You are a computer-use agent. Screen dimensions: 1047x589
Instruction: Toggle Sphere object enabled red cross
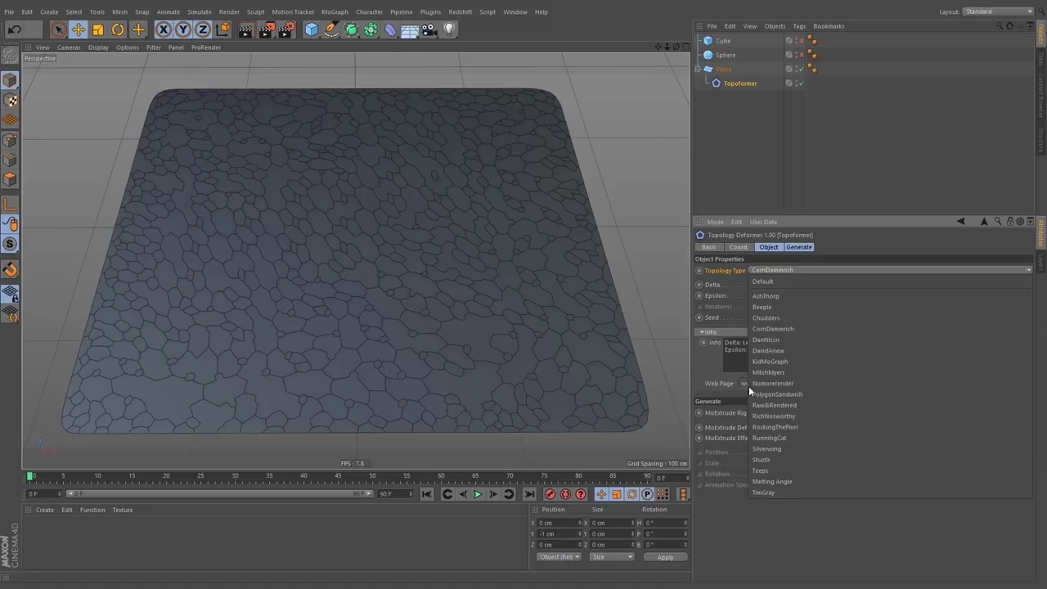[801, 55]
